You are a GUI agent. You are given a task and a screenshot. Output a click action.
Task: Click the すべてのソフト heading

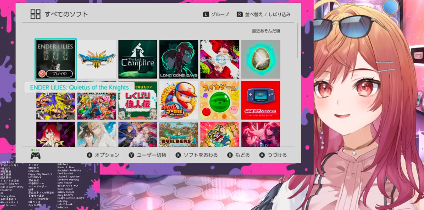[x=66, y=14]
